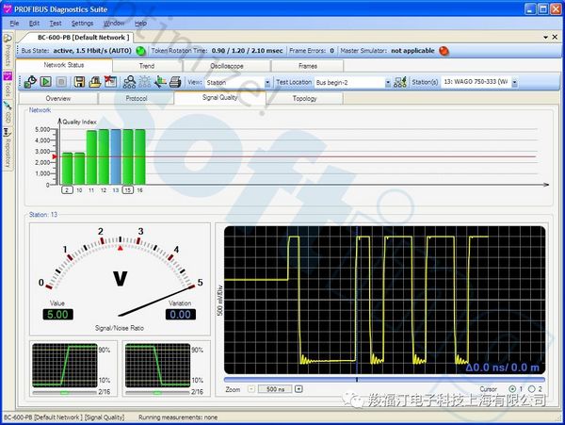The width and height of the screenshot is (565, 425).
Task: Click the greyed network scan icon
Action: click(144, 82)
